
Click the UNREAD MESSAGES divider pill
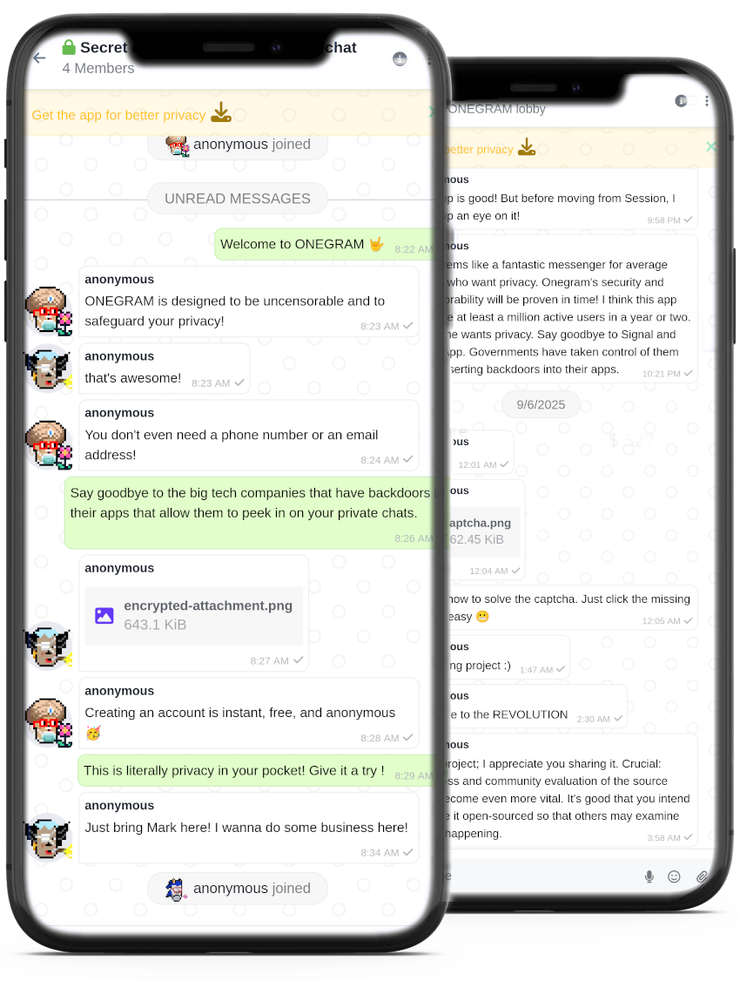pyautogui.click(x=238, y=199)
